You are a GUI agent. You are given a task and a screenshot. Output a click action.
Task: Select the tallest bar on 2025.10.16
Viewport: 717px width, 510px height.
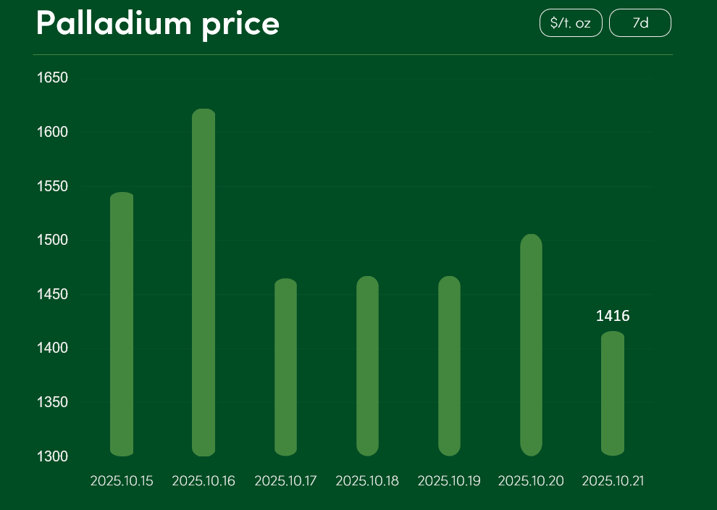204,283
